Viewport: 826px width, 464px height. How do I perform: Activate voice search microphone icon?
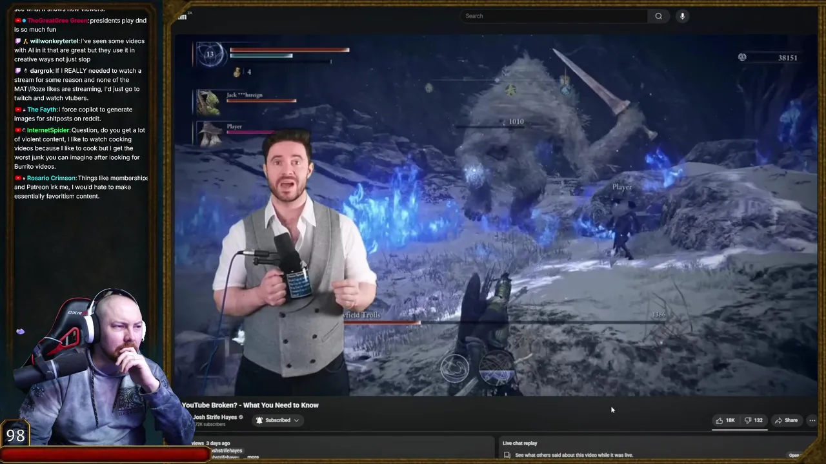click(682, 16)
